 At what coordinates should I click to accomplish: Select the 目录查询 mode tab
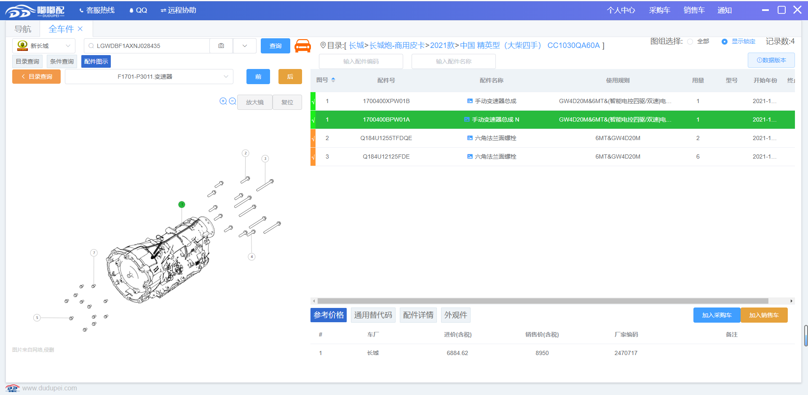coord(27,61)
